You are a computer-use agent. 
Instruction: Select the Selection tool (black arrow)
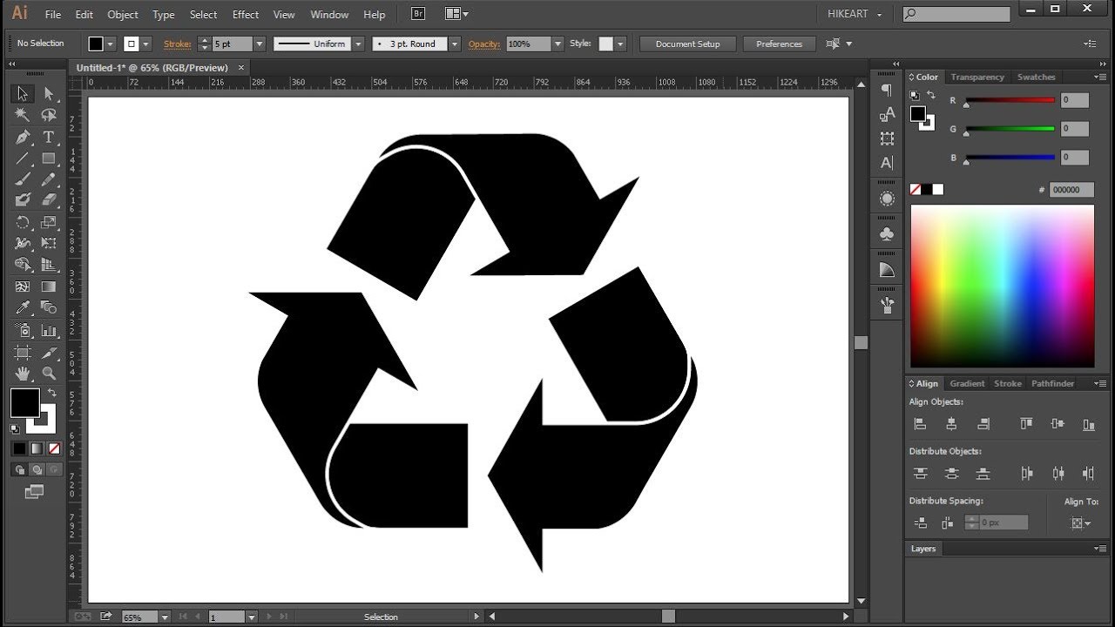(23, 93)
